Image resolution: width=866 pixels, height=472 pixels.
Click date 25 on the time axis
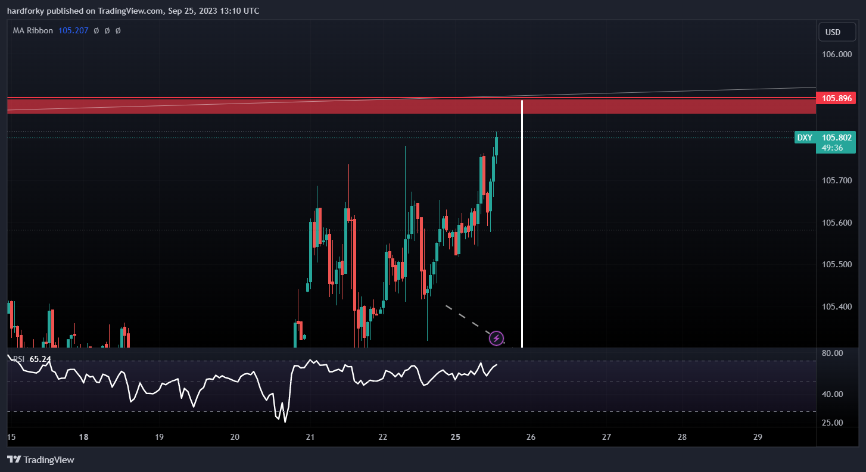click(456, 437)
